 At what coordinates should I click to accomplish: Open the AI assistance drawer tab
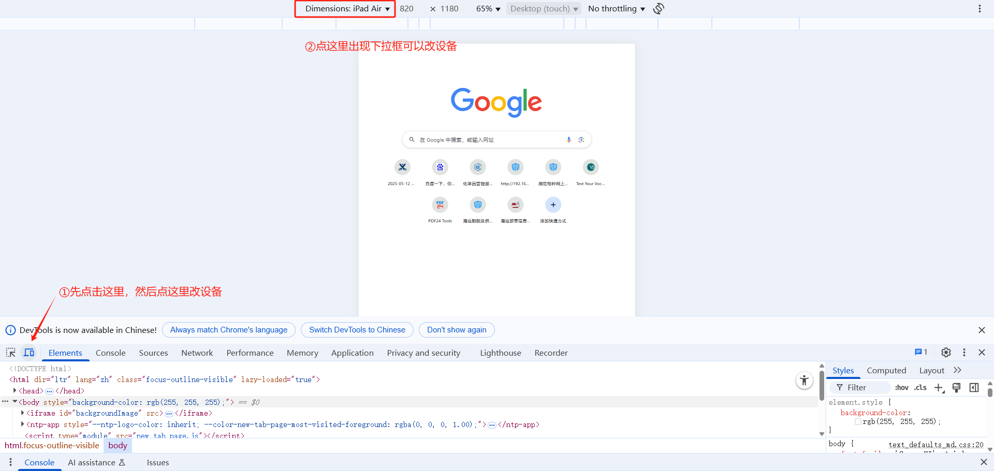[96, 462]
